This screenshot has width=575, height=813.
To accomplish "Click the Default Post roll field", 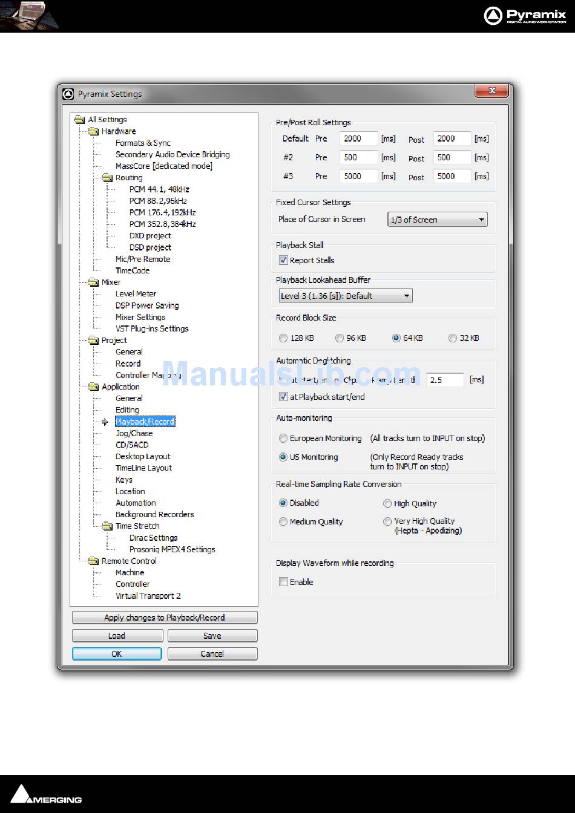I will click(x=452, y=139).
